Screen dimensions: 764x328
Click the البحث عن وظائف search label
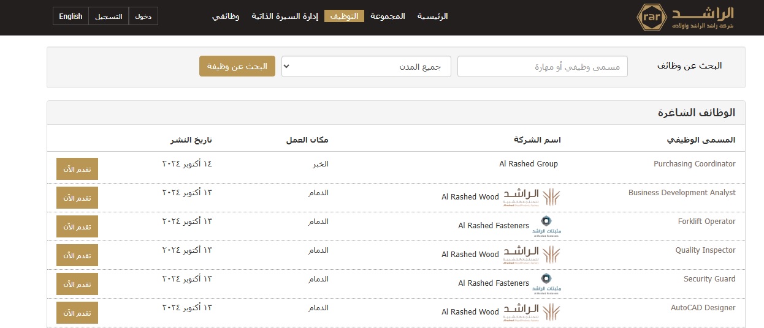pyautogui.click(x=690, y=65)
